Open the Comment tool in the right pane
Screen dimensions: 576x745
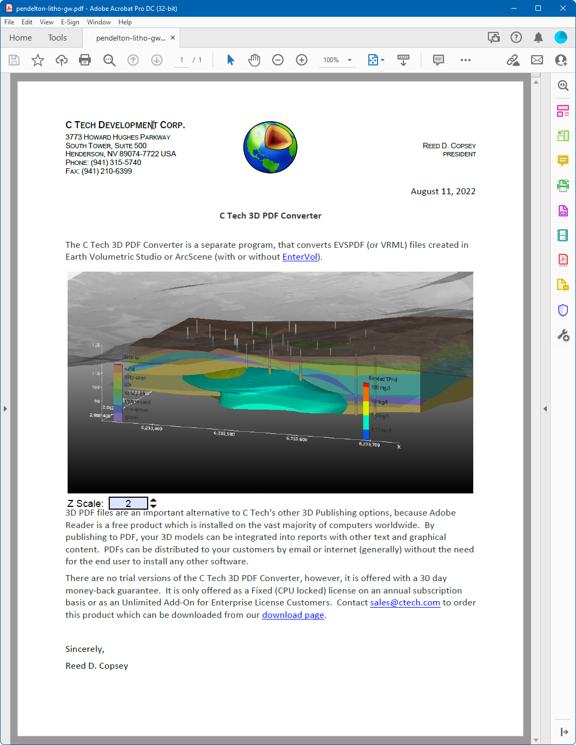pos(562,161)
